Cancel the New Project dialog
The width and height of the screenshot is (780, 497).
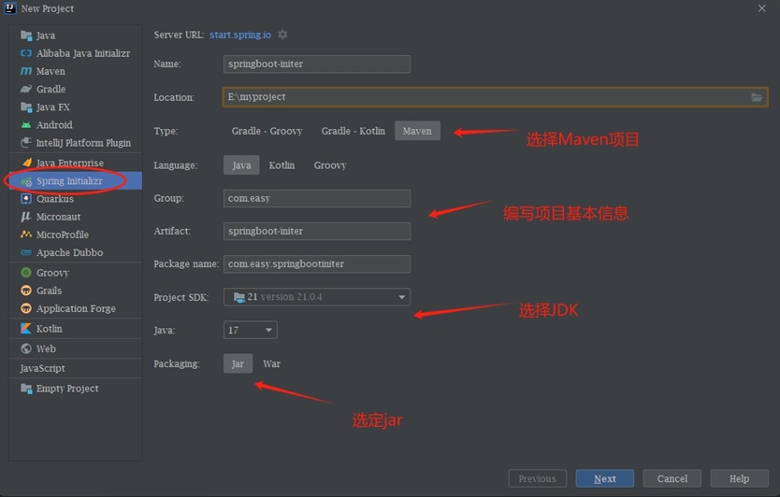672,478
